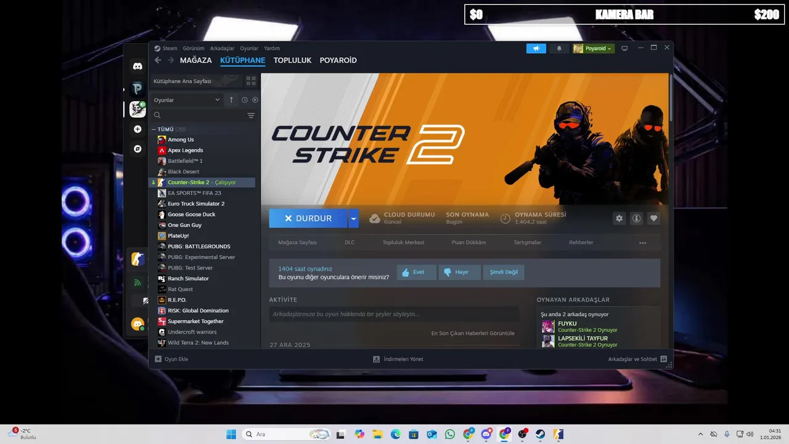The height and width of the screenshot is (444, 789).
Task: Open Mağaza Sayfası link
Action: (x=297, y=242)
